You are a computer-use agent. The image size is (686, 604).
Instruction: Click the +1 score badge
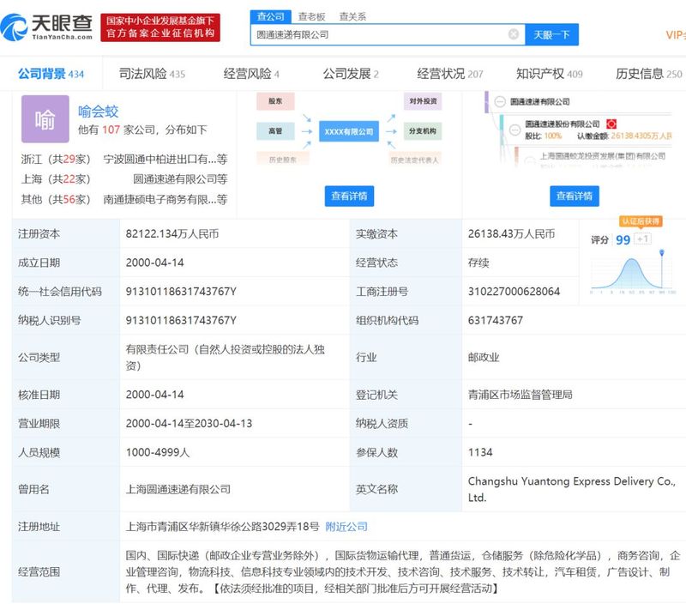click(642, 239)
